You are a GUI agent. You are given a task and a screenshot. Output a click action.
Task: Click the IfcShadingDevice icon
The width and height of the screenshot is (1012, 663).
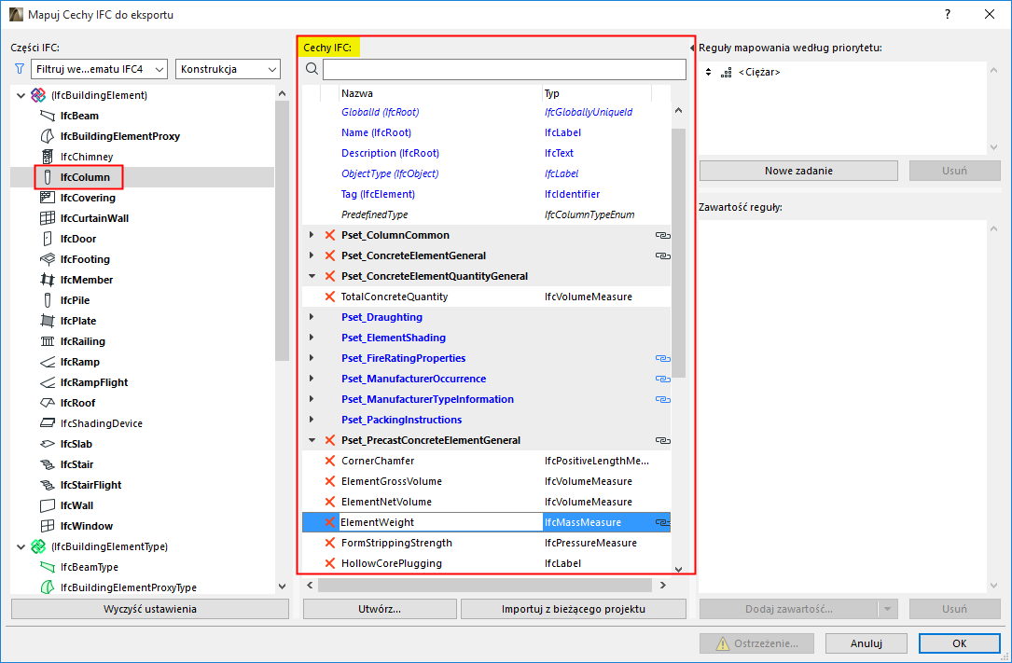click(x=48, y=423)
